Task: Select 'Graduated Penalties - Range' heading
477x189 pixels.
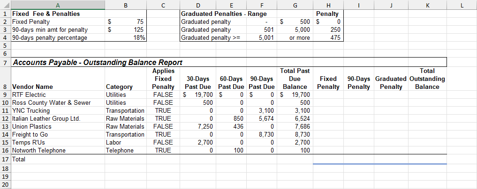Action: (x=224, y=14)
